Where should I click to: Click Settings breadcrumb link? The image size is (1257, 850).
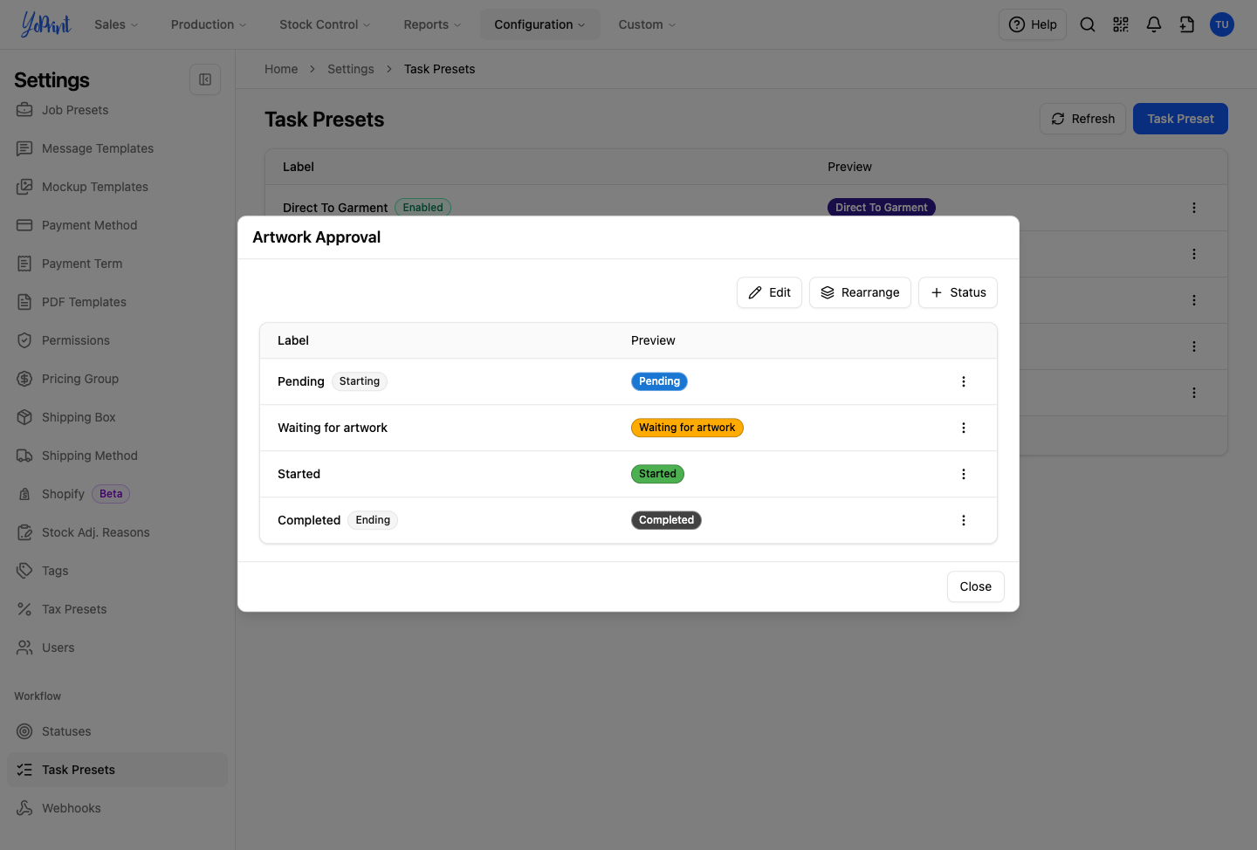[x=350, y=69]
